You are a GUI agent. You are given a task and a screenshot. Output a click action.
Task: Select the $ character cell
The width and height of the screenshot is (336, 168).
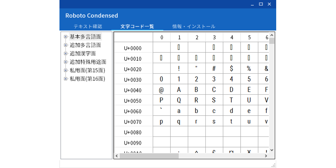pyautogui.click(x=232, y=69)
